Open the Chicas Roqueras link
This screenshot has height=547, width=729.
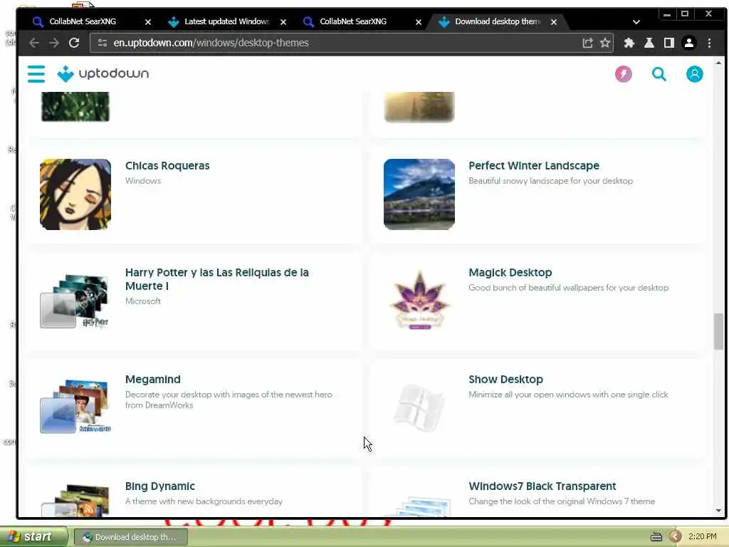click(167, 165)
